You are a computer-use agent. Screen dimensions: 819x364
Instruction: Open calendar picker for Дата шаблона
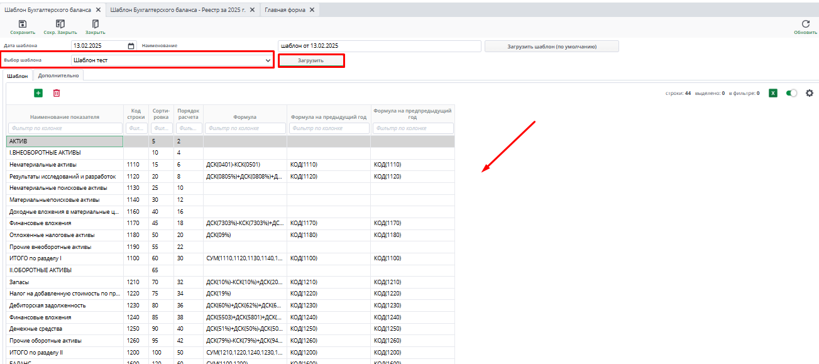[131, 46]
